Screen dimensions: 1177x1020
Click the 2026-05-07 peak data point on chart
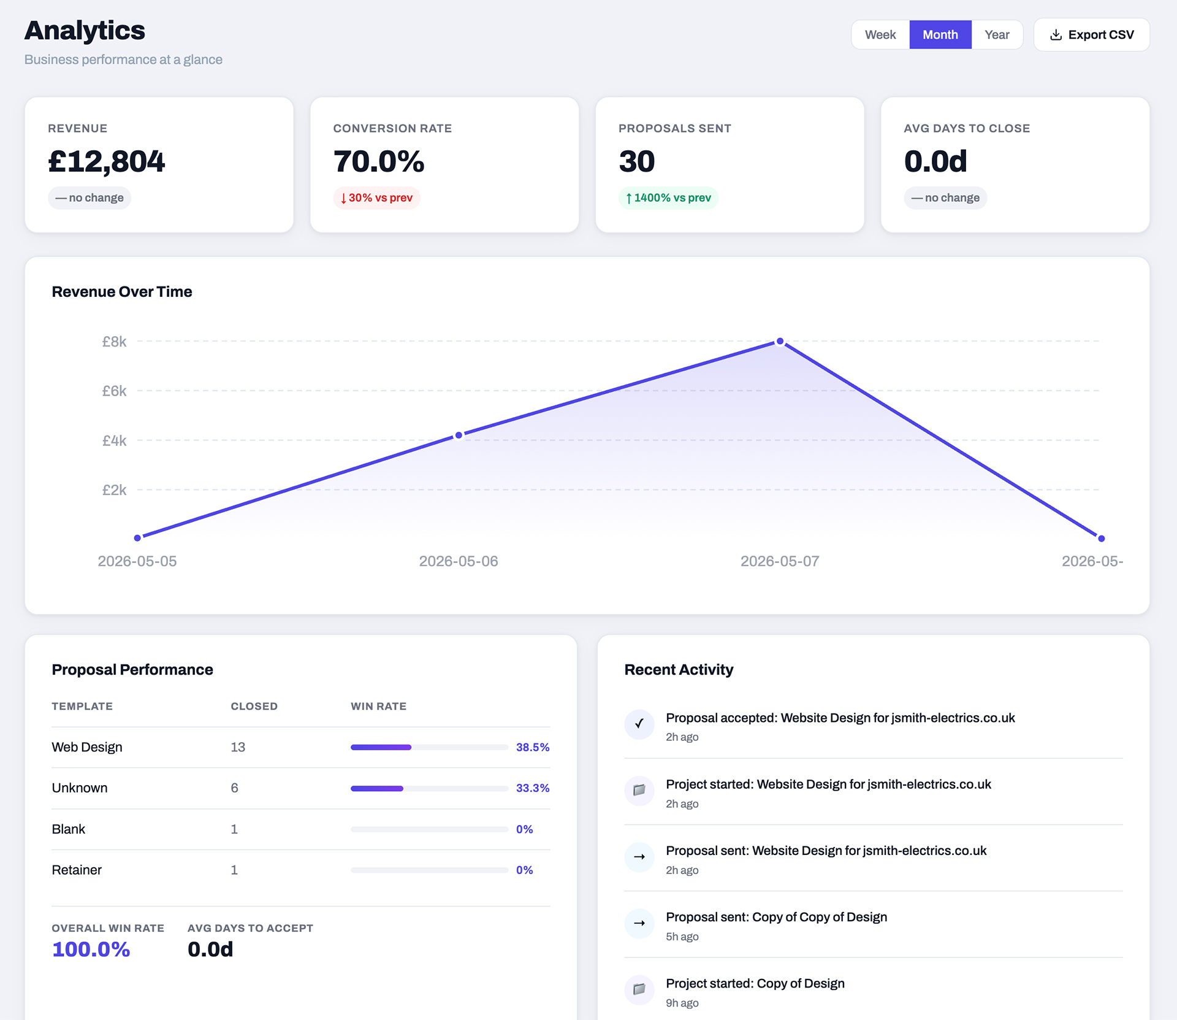click(780, 341)
